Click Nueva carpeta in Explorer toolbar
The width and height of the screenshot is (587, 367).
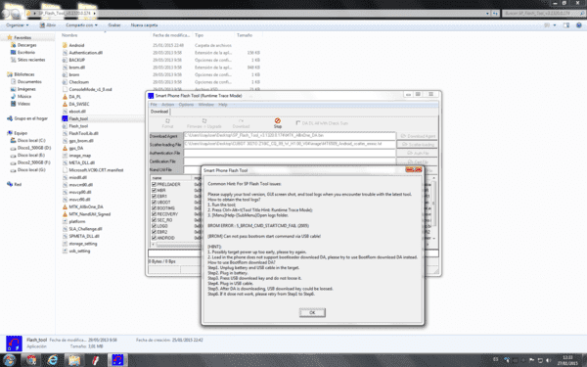[144, 25]
